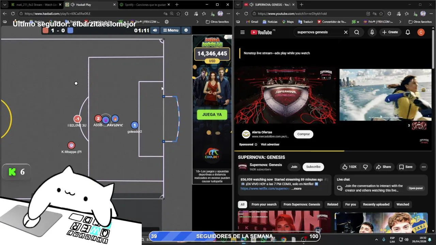Select the Watched chip
Image resolution: width=436 pixels, height=245 pixels.
click(x=403, y=205)
